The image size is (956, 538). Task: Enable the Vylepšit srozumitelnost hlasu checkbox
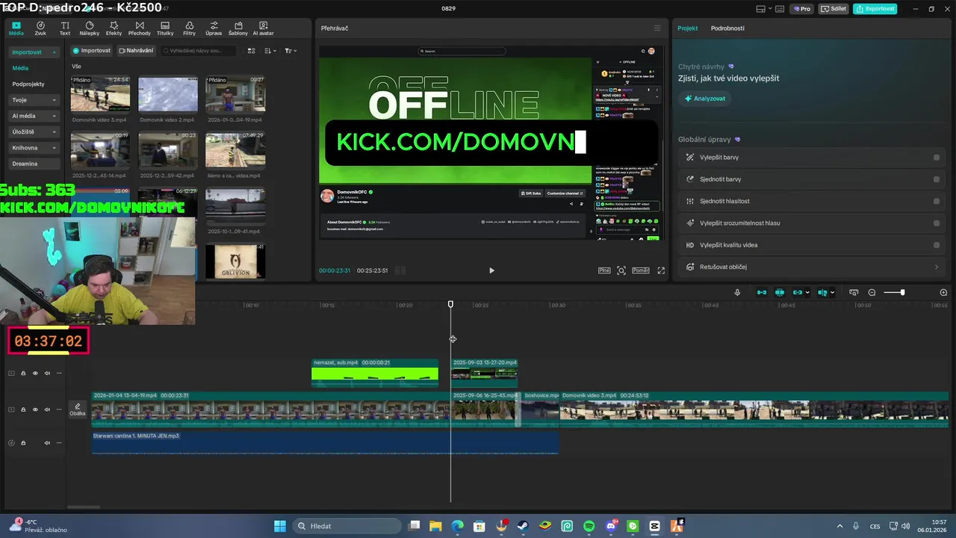(x=937, y=223)
